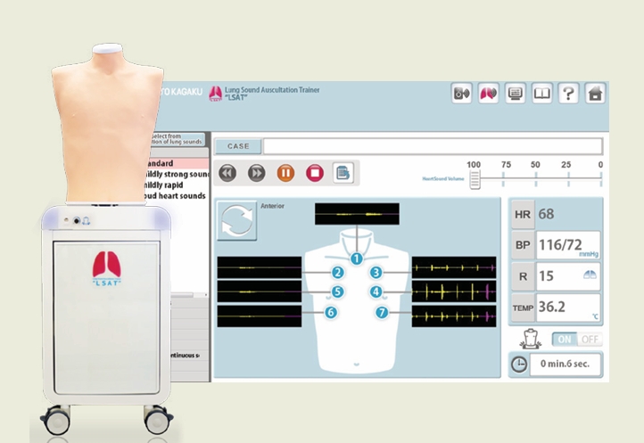Pause playback with the orange button
Viewport: 644px width, 443px height.
click(285, 173)
